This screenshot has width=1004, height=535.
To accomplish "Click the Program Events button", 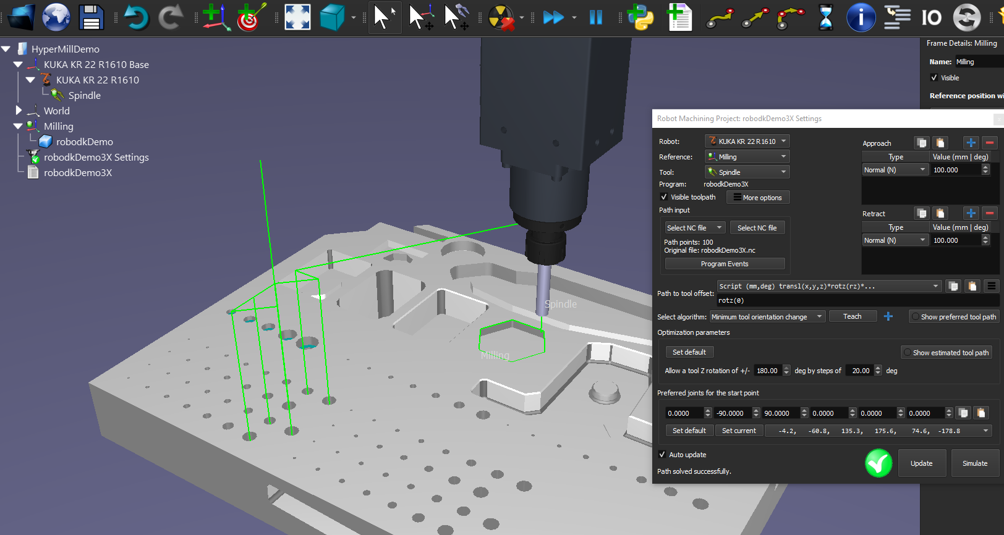I will pos(725,264).
